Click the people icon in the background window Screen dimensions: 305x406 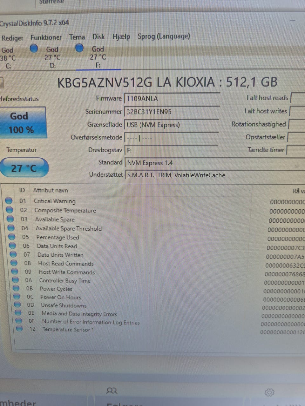point(112,391)
